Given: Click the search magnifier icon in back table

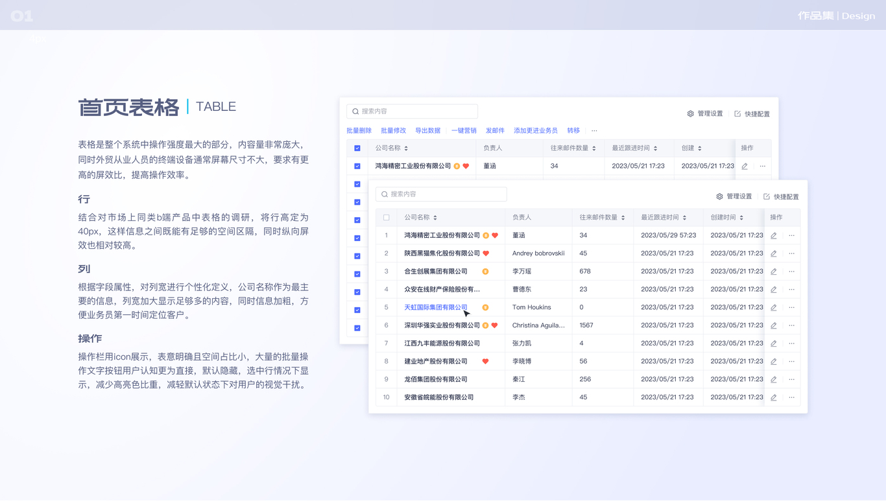Looking at the screenshot, I should click(x=355, y=111).
